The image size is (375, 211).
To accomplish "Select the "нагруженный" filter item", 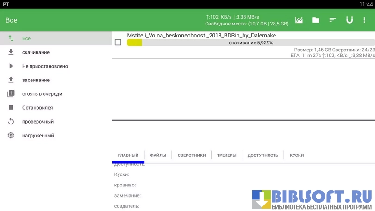I will pos(38,136).
